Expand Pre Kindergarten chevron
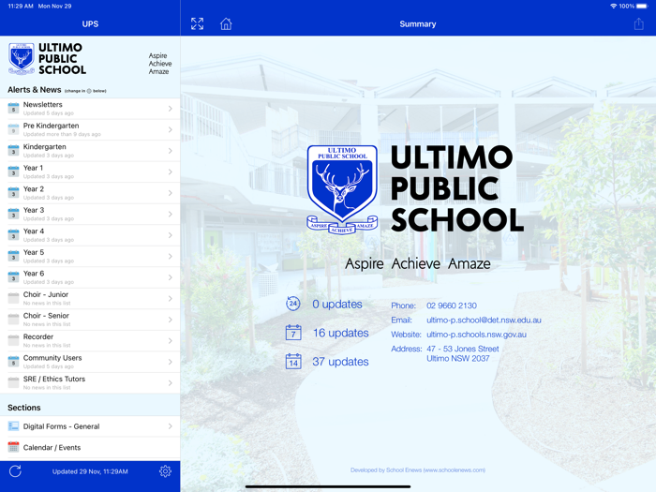656x492 pixels. [171, 129]
